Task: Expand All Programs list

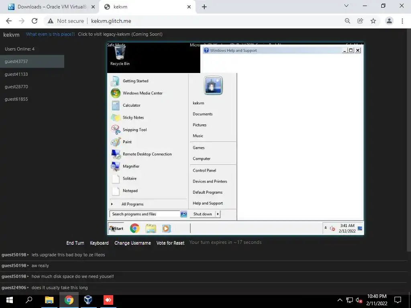Action: tap(132, 204)
